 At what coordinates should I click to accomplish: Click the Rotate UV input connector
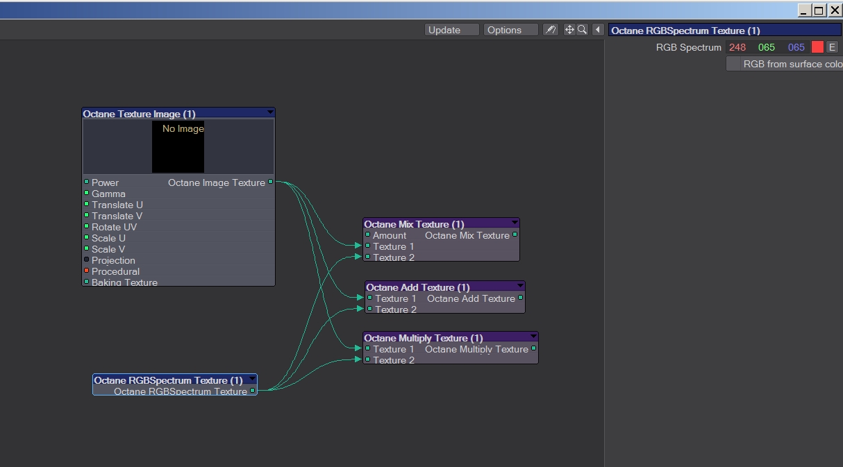tap(86, 226)
